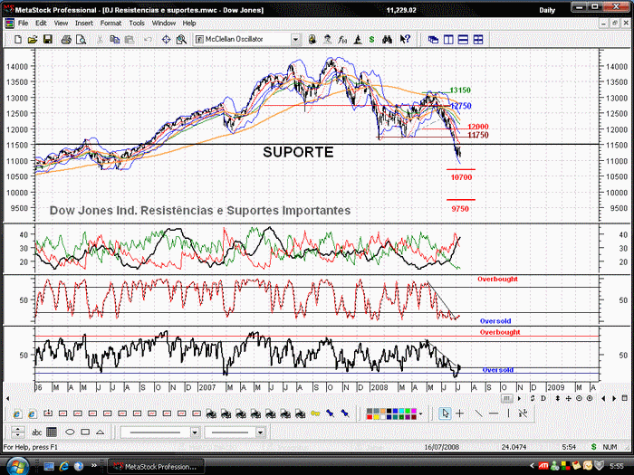Image resolution: width=634 pixels, height=475 pixels.
Task: Pick the magenta color swatch in palette
Action: point(413,411)
